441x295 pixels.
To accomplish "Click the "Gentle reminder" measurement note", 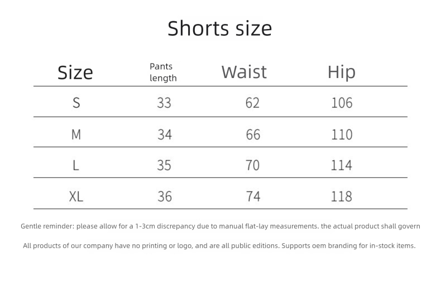I will pos(220,226).
